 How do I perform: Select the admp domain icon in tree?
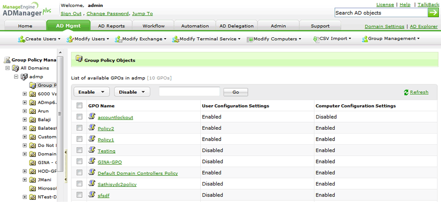(24, 76)
